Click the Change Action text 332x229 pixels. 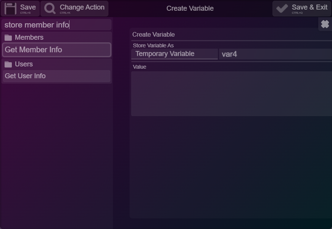click(x=82, y=7)
